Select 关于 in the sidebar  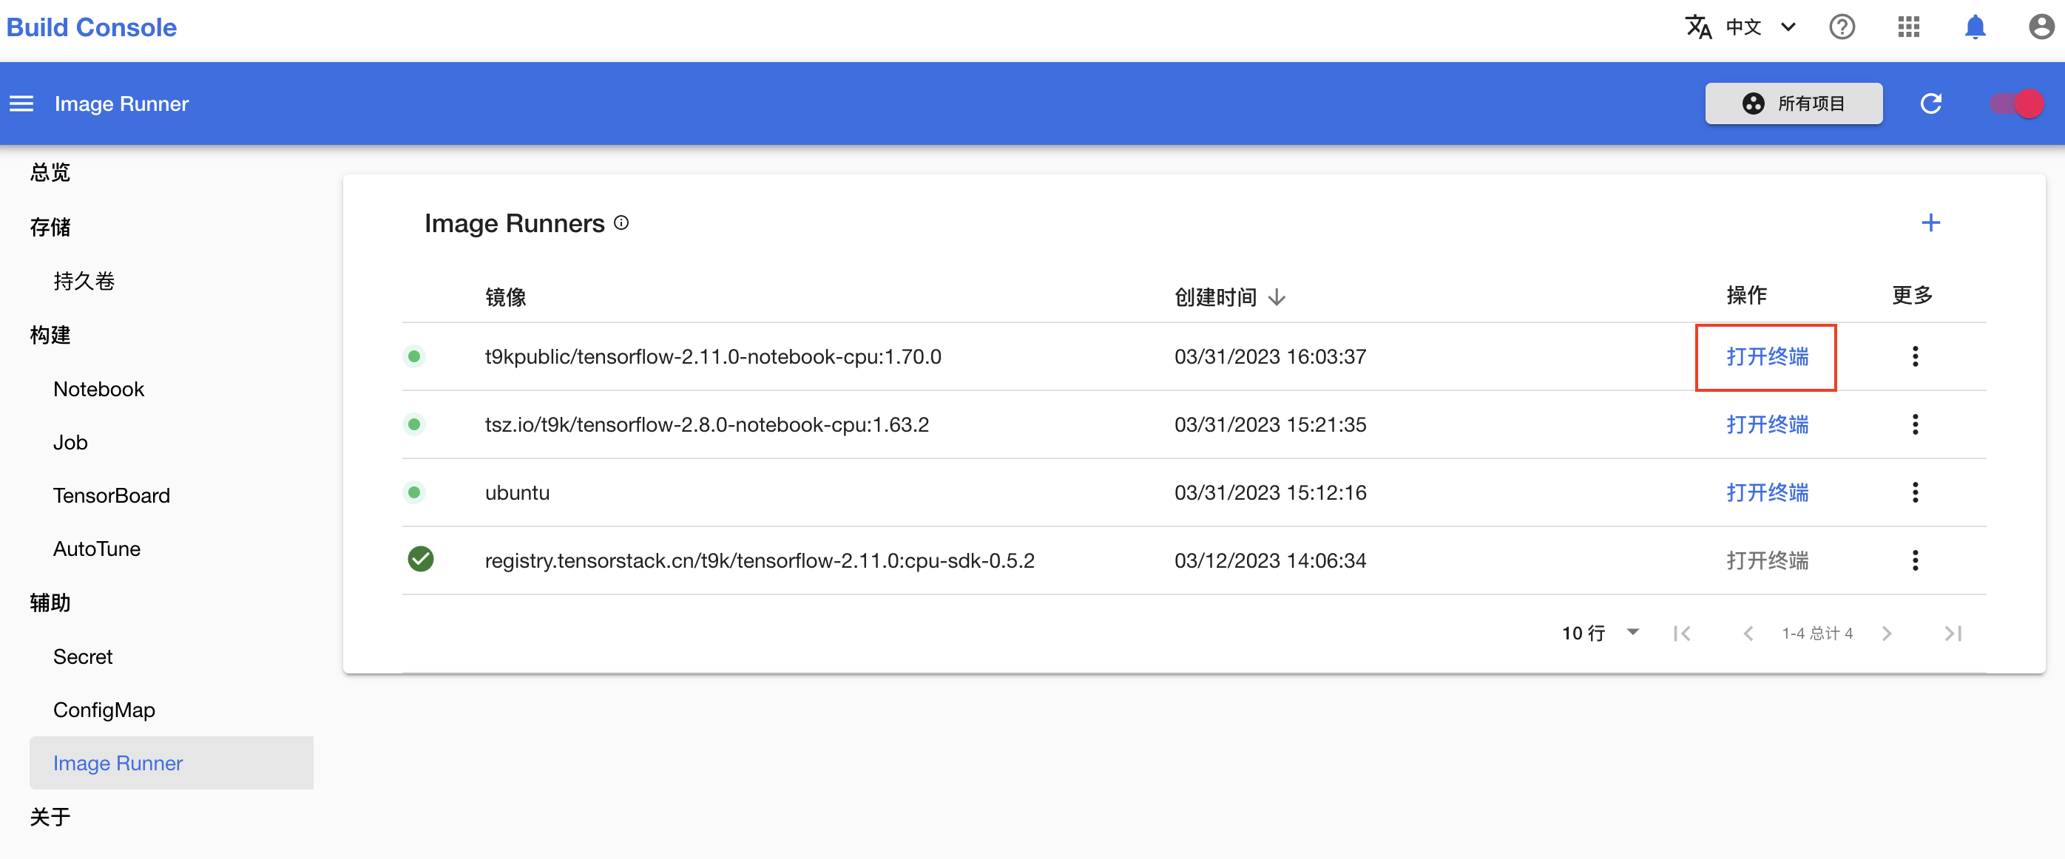50,817
